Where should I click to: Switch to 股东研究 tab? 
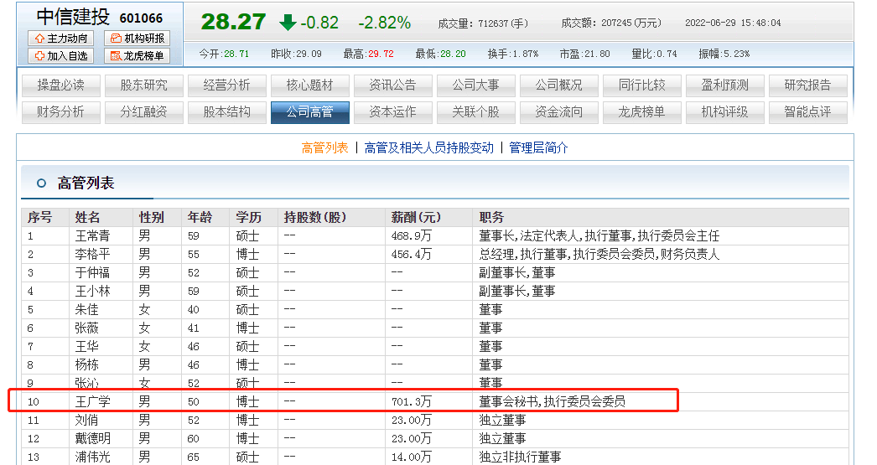tap(143, 85)
